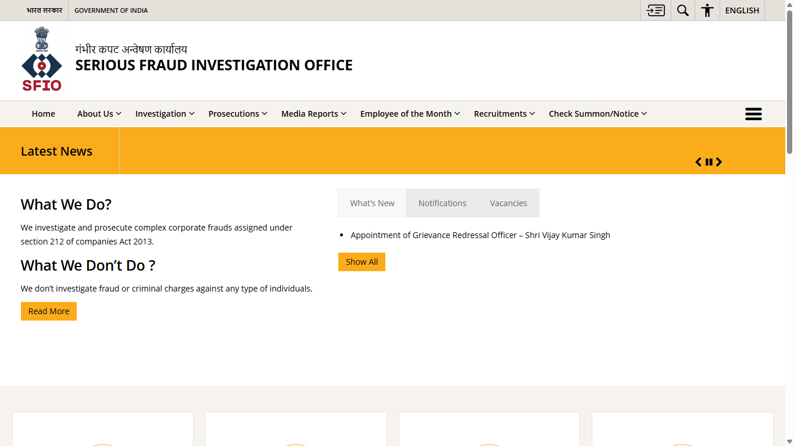The height and width of the screenshot is (446, 794).
Task: Expand the Prosecutions menu
Action: (238, 114)
